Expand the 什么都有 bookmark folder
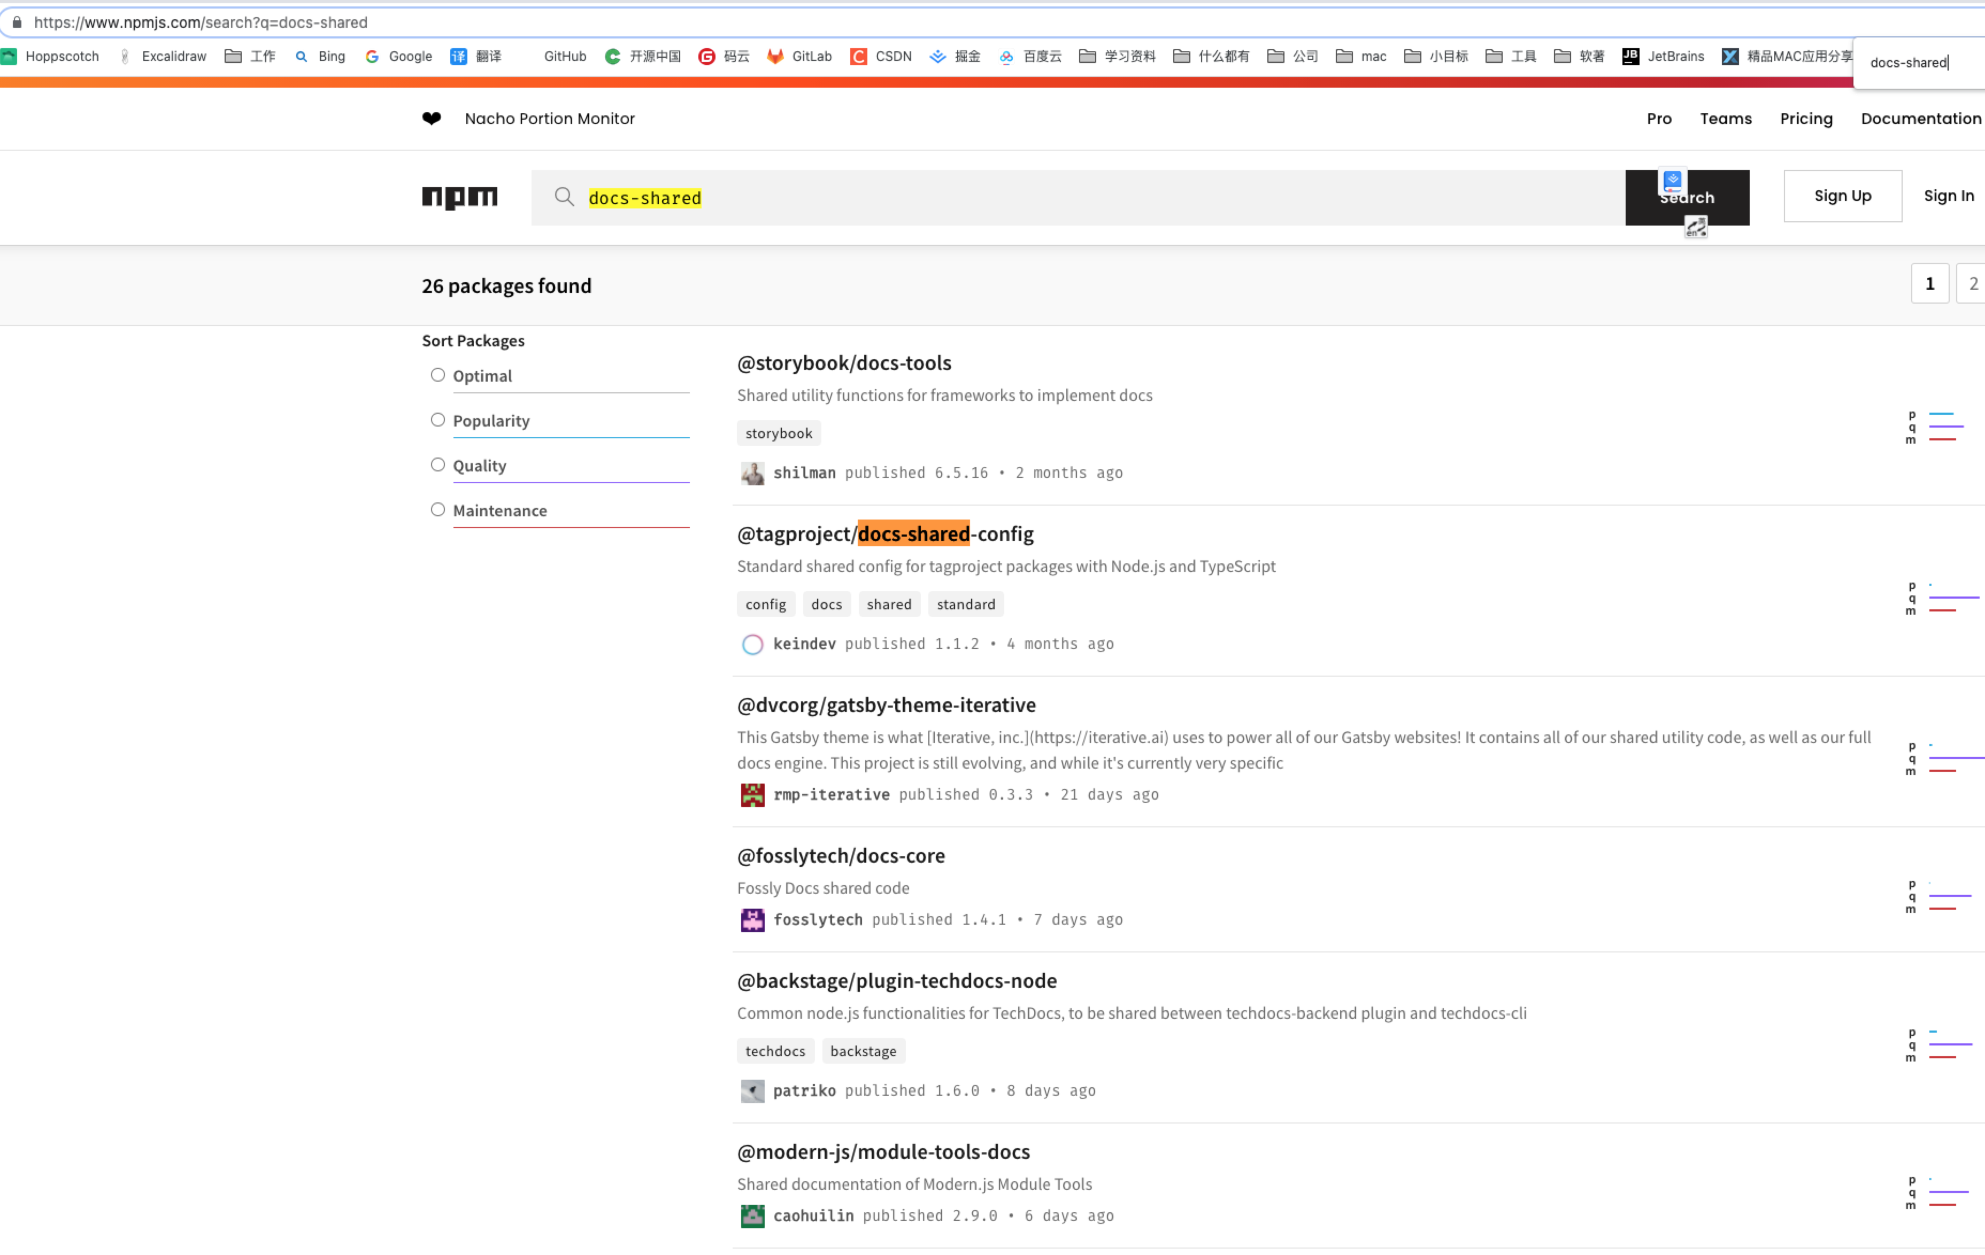Viewport: 1985px width, 1255px height. [1212, 56]
